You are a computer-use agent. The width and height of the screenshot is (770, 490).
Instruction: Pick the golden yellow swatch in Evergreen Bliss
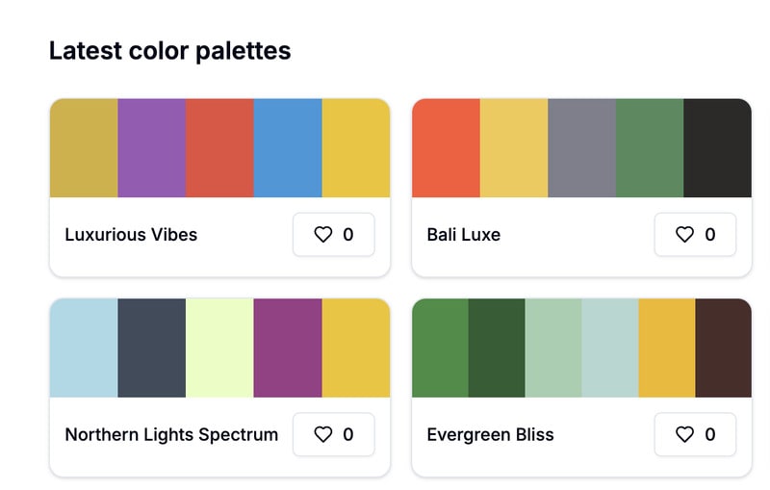[666, 348]
